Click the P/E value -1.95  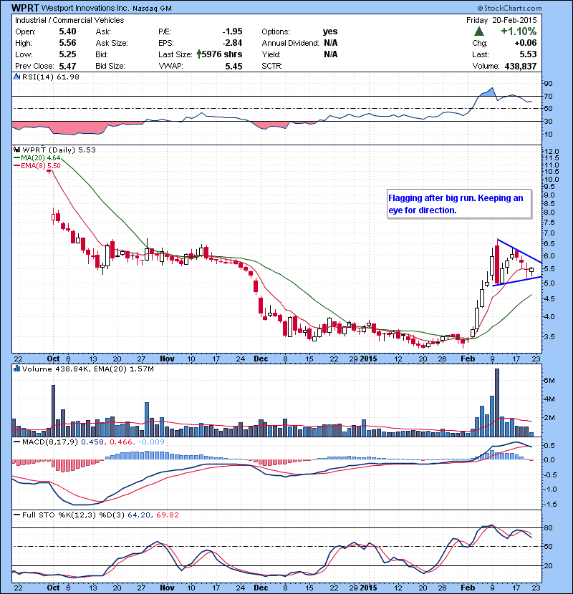pos(232,31)
